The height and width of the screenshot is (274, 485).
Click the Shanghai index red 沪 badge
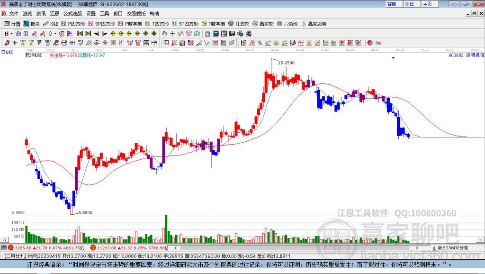pyautogui.click(x=11, y=247)
